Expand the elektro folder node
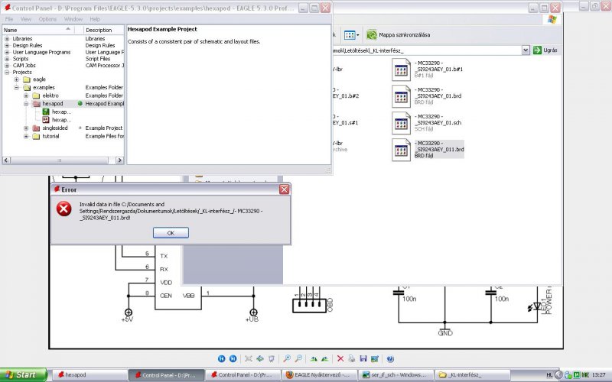This screenshot has height=382, width=612. click(26, 95)
